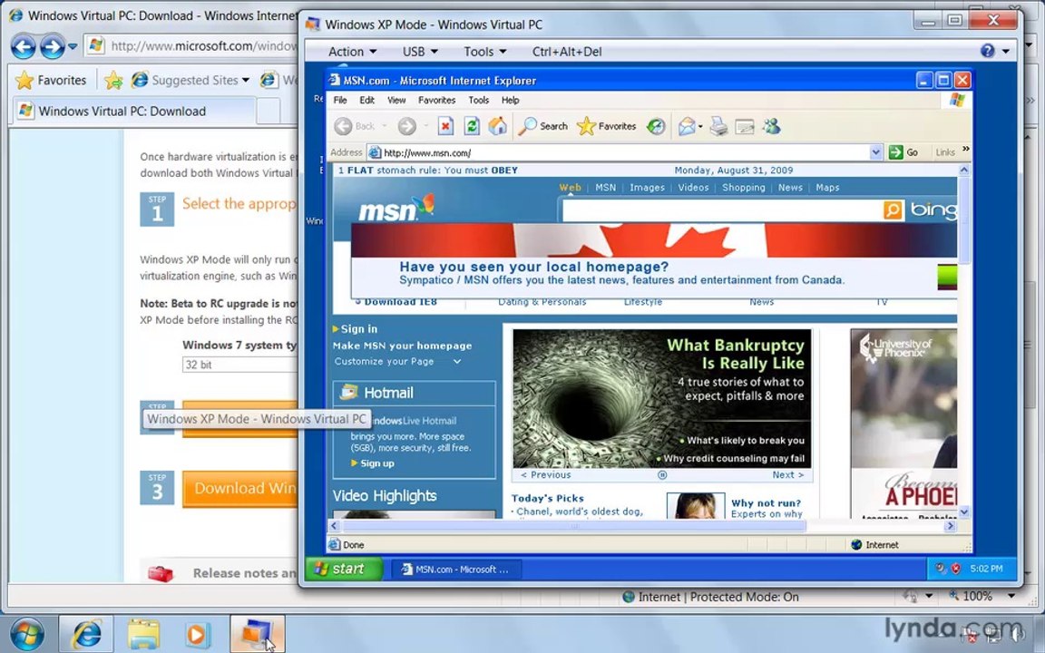The height and width of the screenshot is (653, 1045).
Task: Expand the Links toolbar chevron in XP IE
Action: (966, 150)
